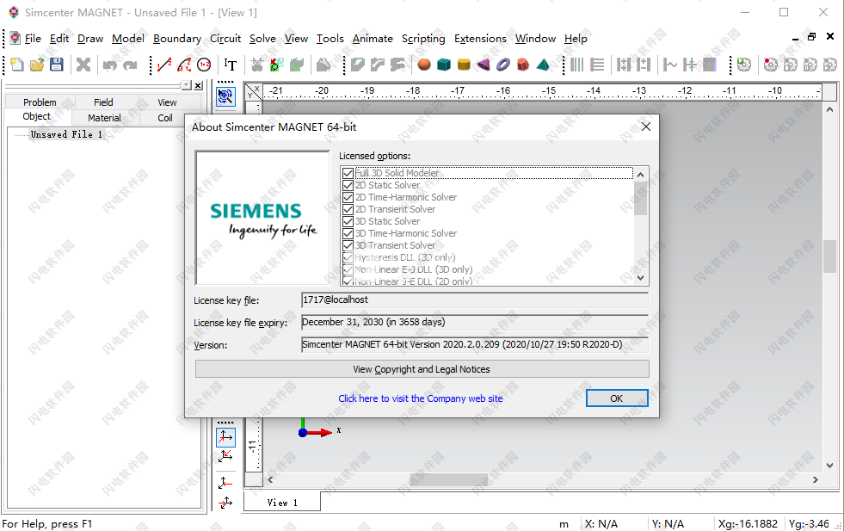Screen dimensions: 844x531
Task: Click the License key file expiry field
Action: [475, 322]
